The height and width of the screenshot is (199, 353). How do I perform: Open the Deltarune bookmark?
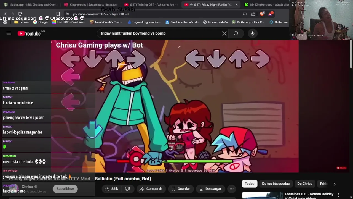279,22
